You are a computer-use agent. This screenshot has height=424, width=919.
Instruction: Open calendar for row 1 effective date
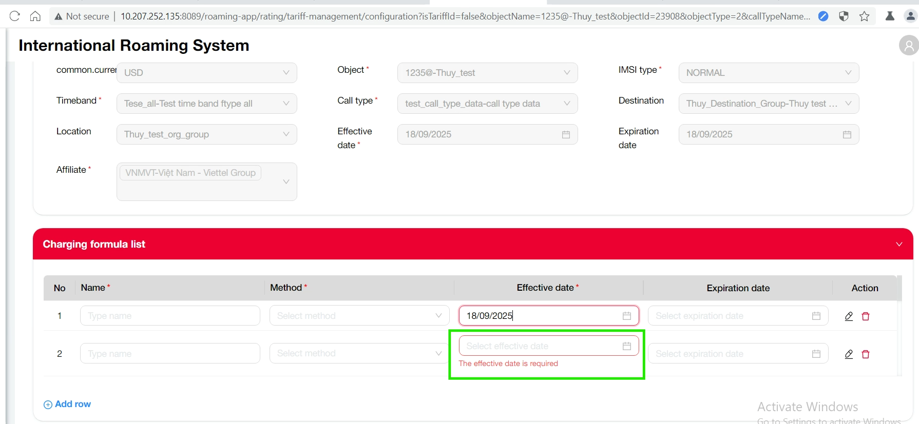626,316
